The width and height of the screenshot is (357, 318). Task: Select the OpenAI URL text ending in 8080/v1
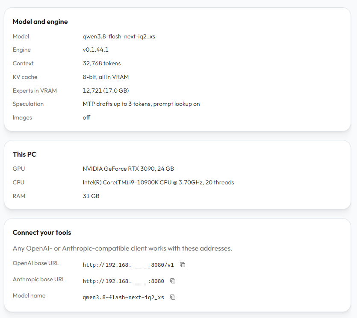(128, 265)
